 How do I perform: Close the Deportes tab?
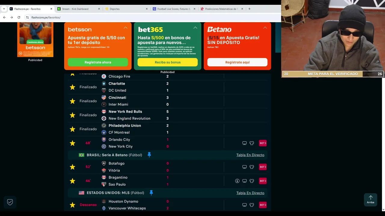(147, 9)
